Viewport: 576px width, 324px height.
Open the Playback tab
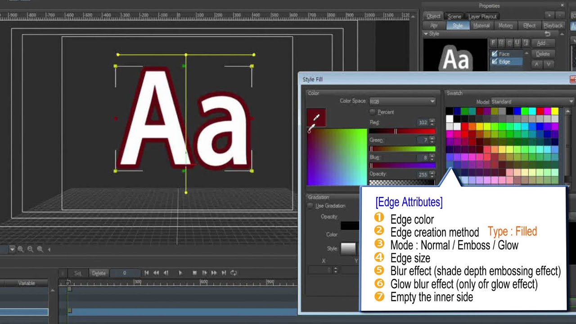pyautogui.click(x=553, y=26)
